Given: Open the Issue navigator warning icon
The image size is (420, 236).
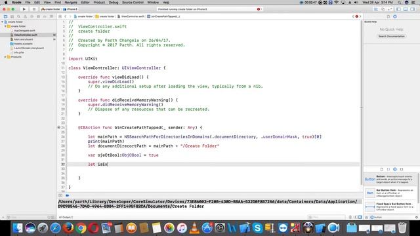Looking at the screenshot, I should click(x=25, y=16).
